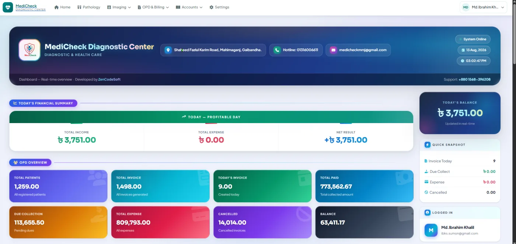This screenshot has width=516, height=244.
Task: Click the Due Collection card
Action: (x=58, y=222)
